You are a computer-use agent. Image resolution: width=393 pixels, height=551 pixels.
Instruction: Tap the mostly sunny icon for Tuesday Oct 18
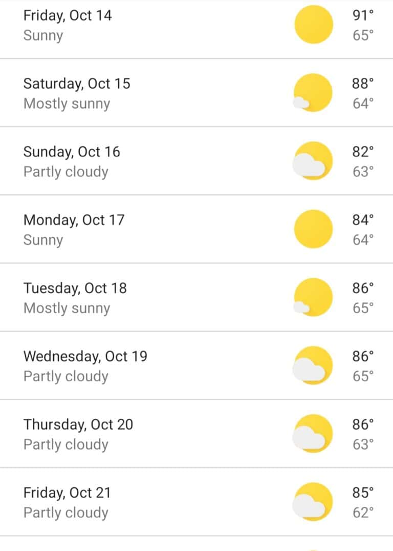click(313, 297)
